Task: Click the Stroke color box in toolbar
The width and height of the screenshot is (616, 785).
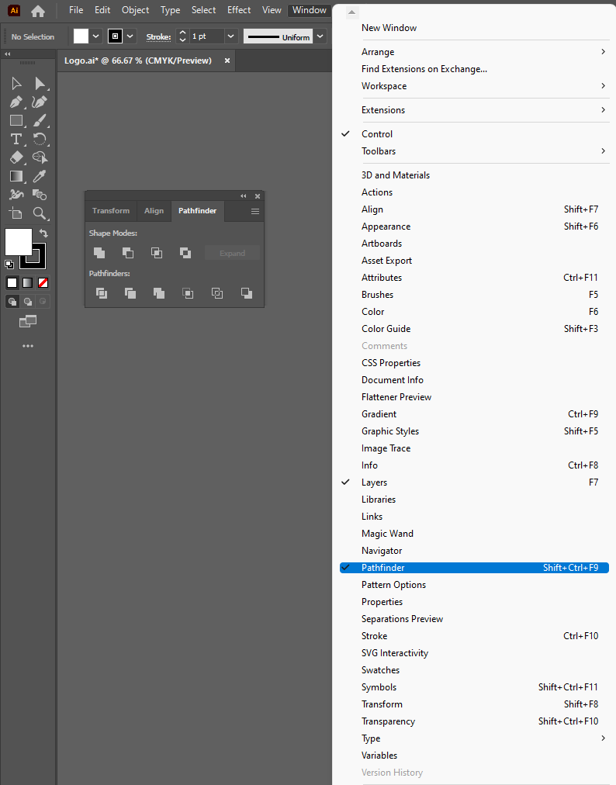Action: coord(39,262)
